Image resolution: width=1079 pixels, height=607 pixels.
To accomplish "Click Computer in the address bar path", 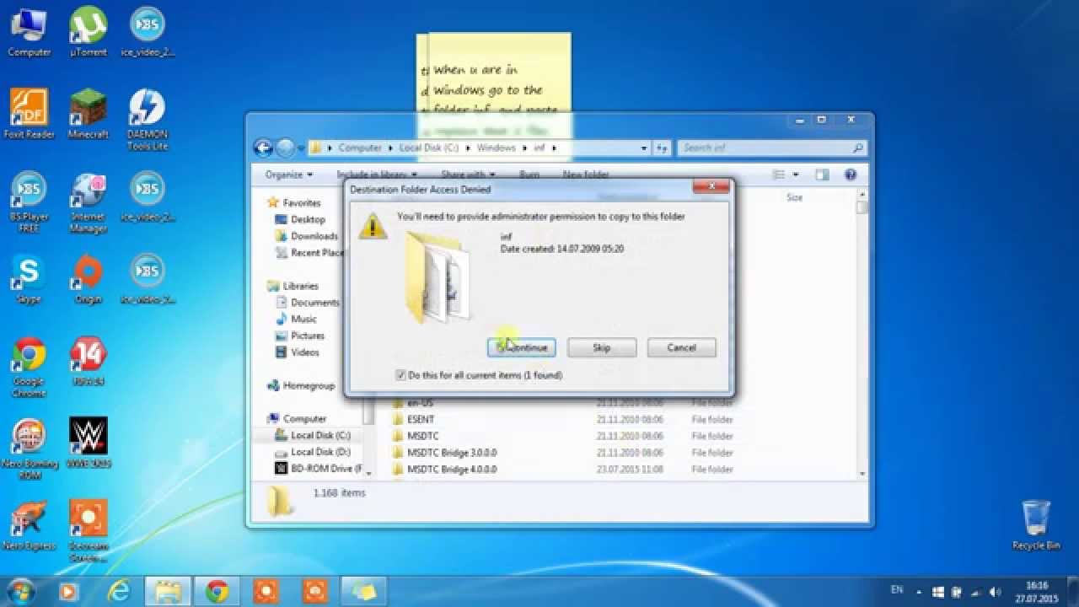I will (x=360, y=148).
